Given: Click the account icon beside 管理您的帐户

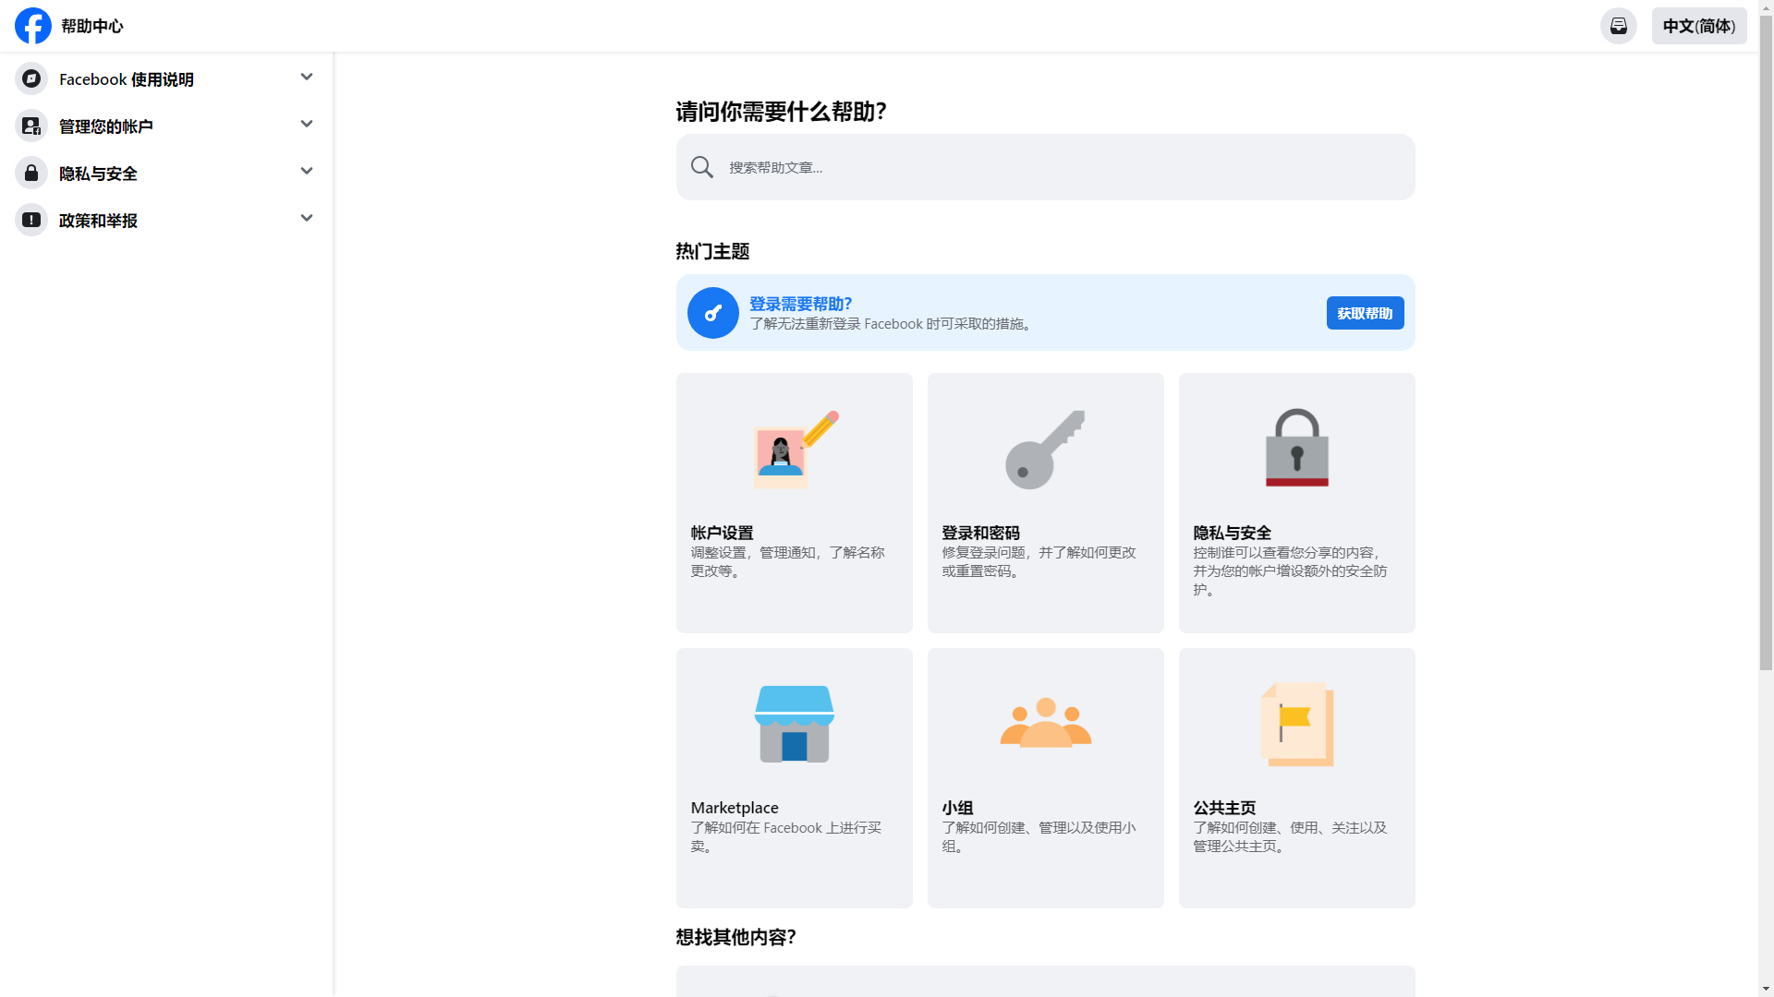Looking at the screenshot, I should (30, 126).
